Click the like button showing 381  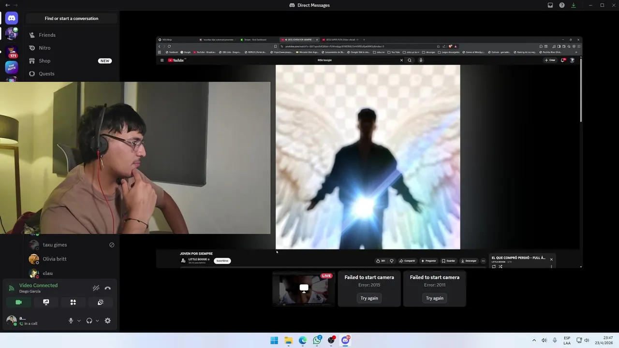point(381,261)
